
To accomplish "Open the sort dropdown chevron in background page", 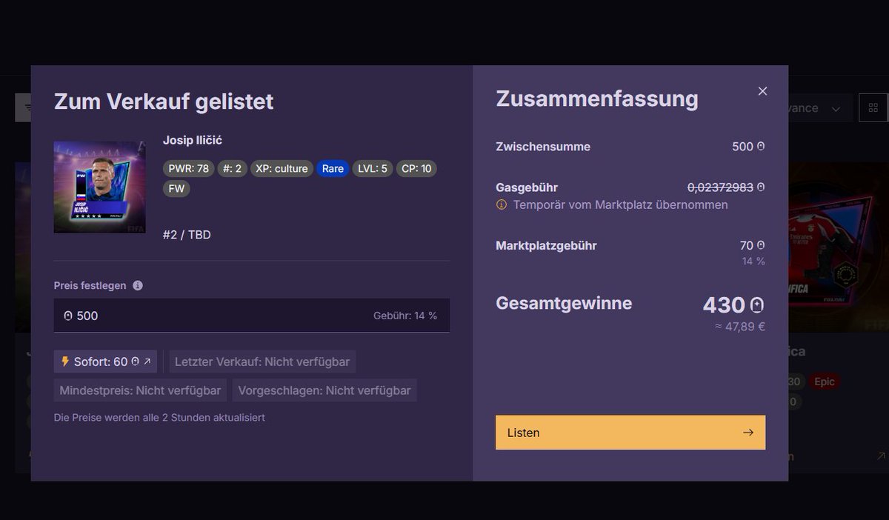I will click(836, 109).
